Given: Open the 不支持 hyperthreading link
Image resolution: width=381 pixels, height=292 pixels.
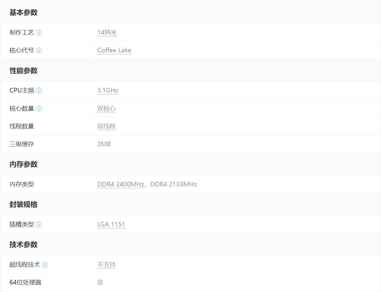Looking at the screenshot, I should [106, 265].
